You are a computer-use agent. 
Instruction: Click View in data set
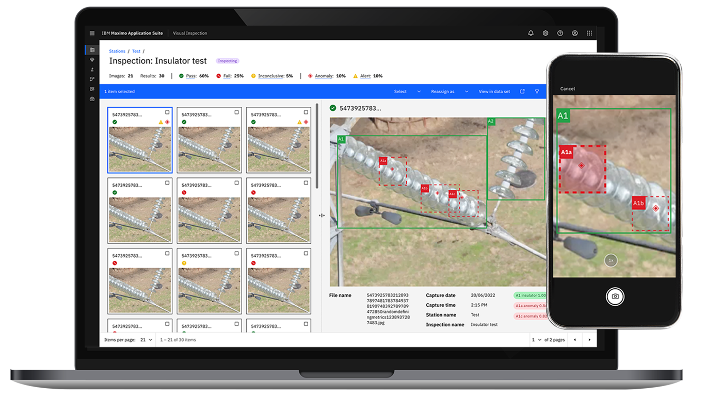click(494, 91)
